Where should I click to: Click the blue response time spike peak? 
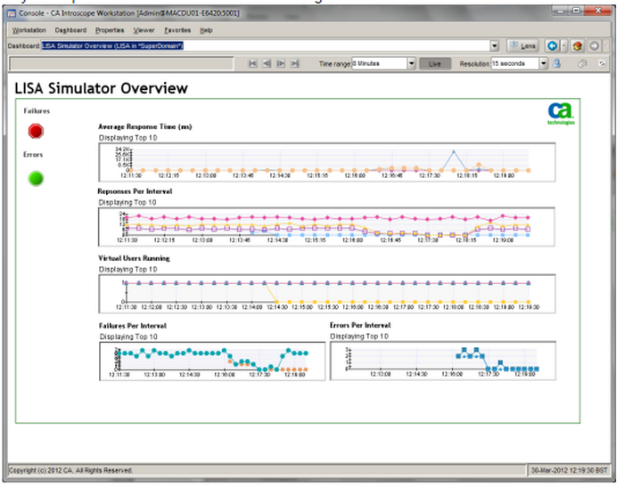(453, 151)
